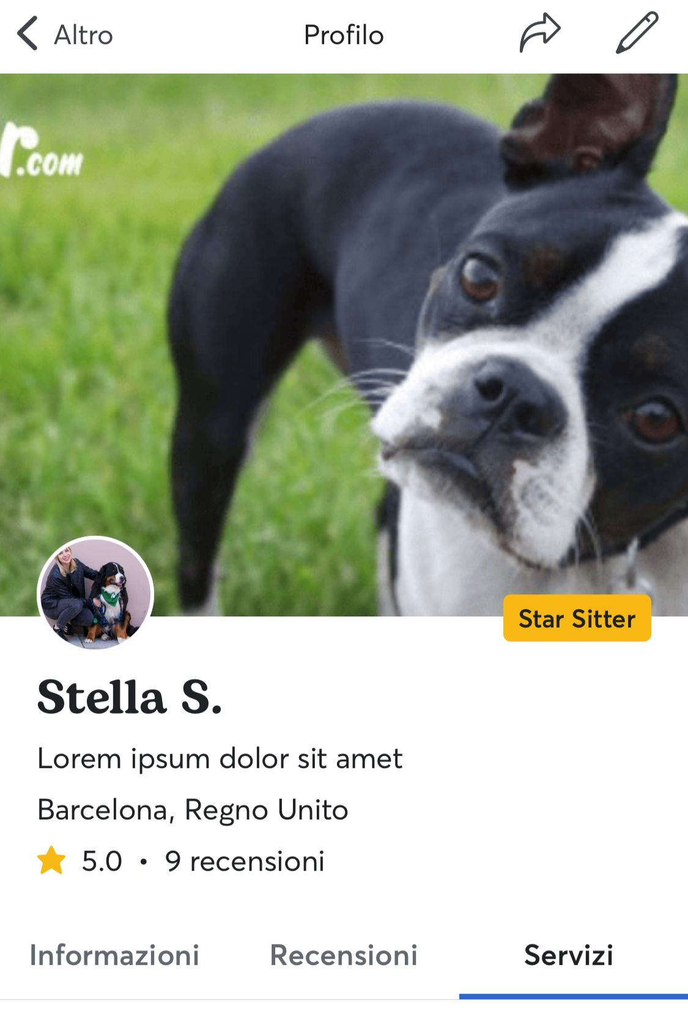Go back via the Altro label
The image size is (688, 1012).
click(83, 35)
